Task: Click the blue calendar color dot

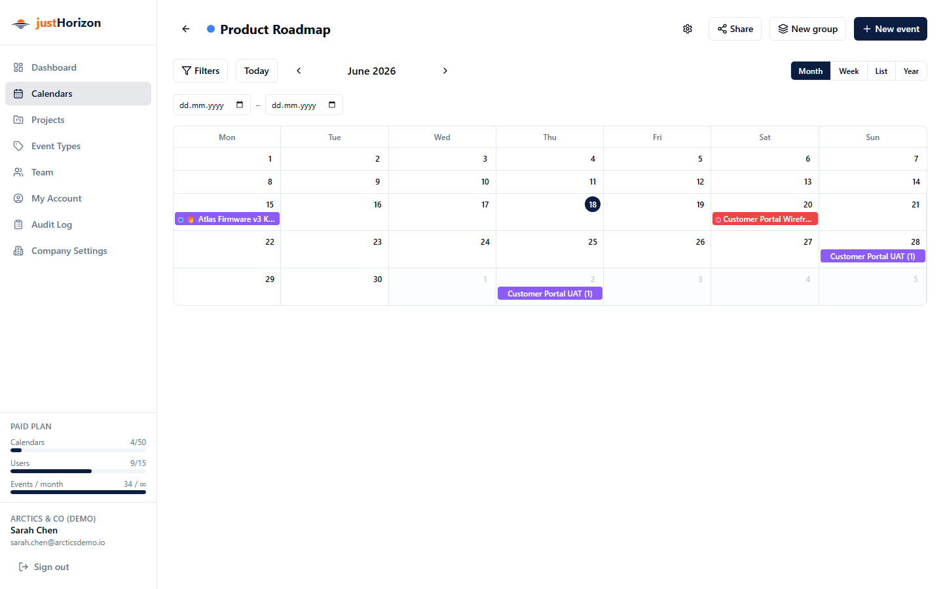Action: [211, 29]
